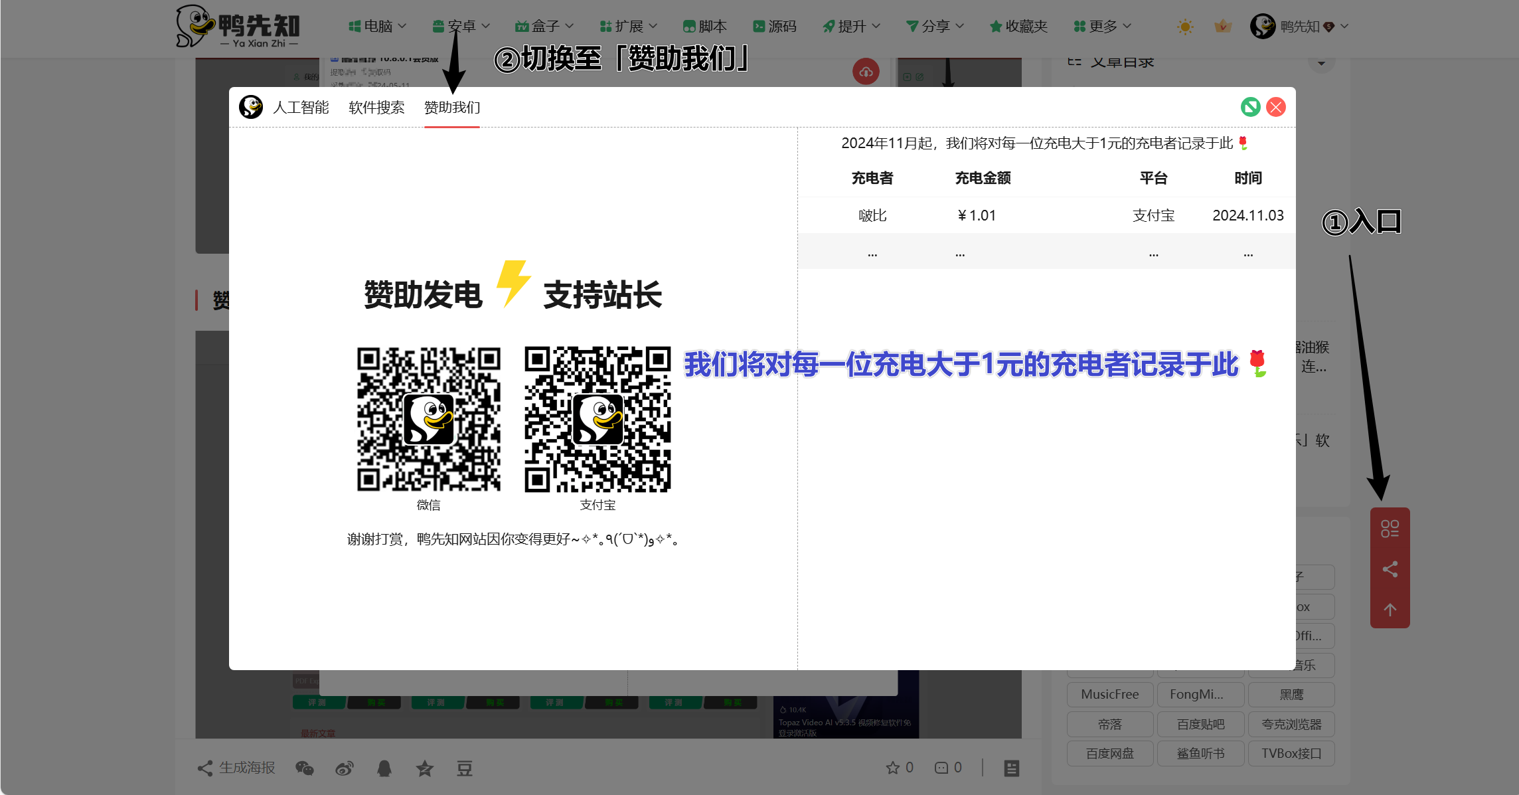Open the 脚本 nav item
1519x795 pixels.
coord(704,27)
